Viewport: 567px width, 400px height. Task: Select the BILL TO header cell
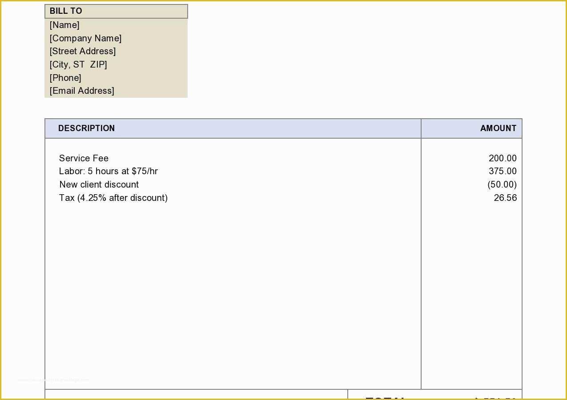(x=116, y=11)
